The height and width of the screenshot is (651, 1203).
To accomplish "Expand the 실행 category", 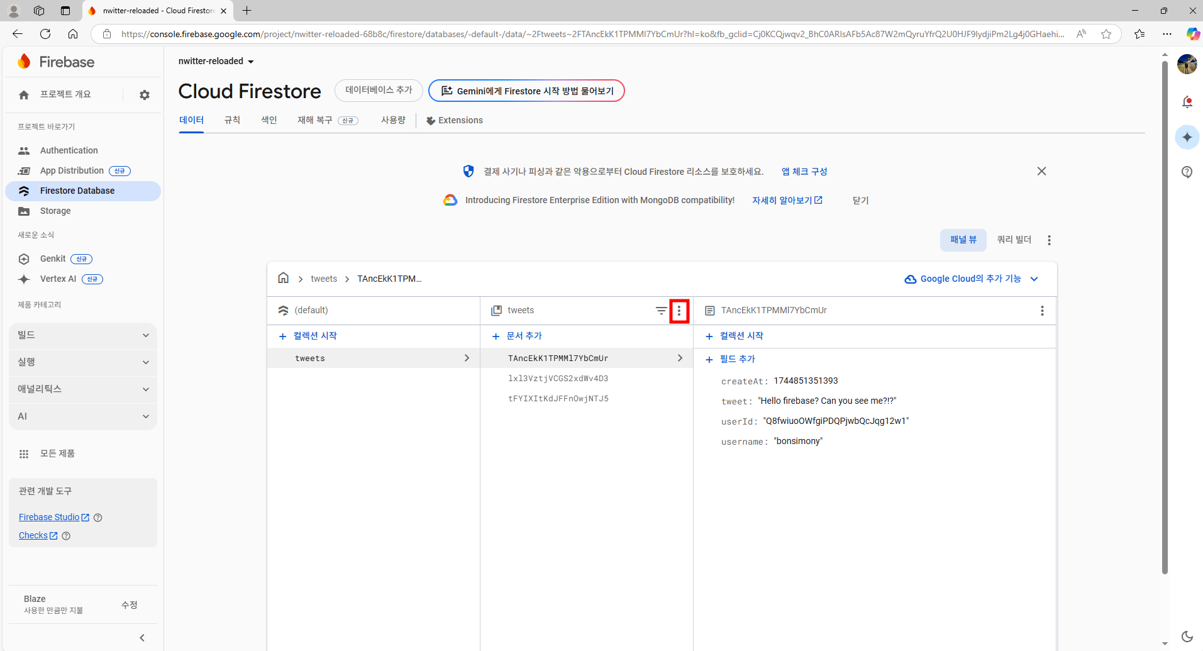I will coord(83,362).
